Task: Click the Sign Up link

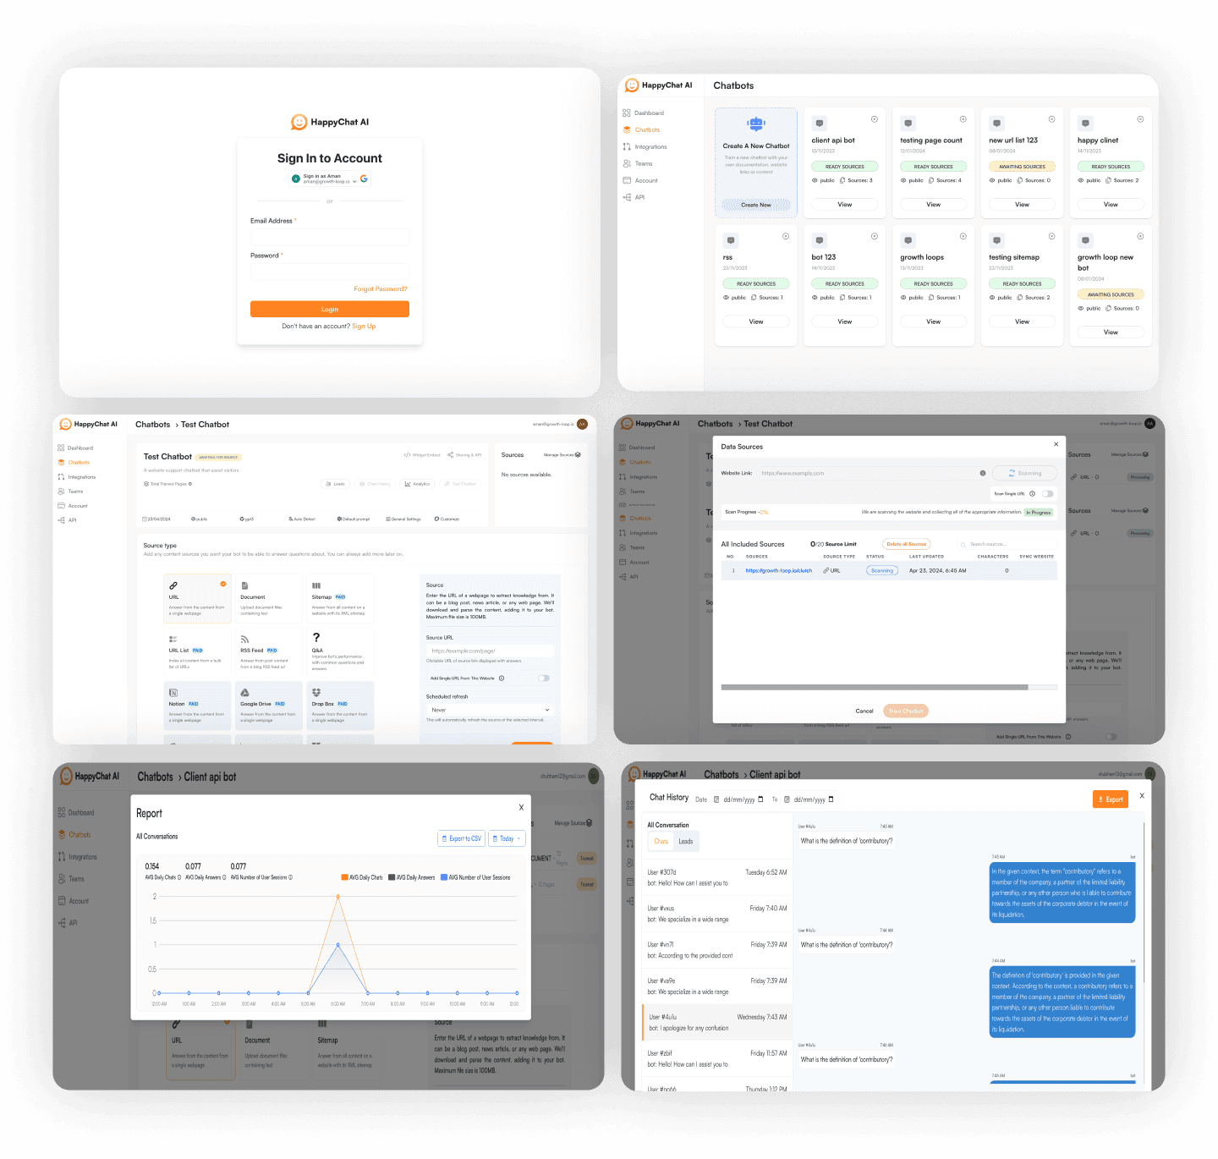Action: [x=364, y=326]
